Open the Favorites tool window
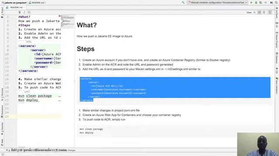Viewport: 279px width, 156px height. click(x=2, y=129)
